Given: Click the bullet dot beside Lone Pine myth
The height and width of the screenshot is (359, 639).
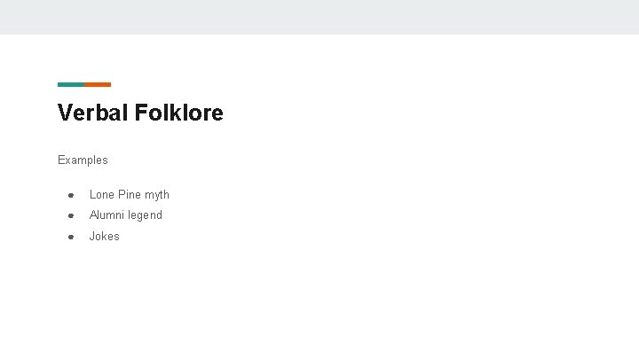Looking at the screenshot, I should [69, 195].
